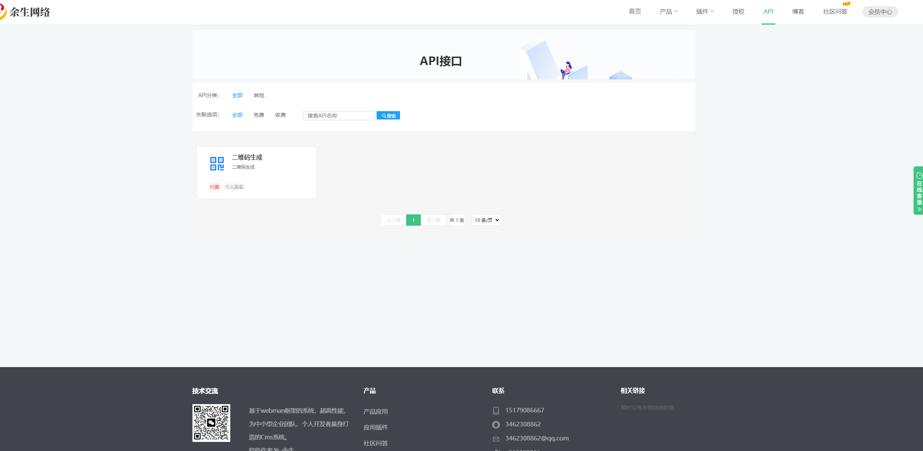Select the 其他 API category
923x451 pixels.
(x=259, y=95)
